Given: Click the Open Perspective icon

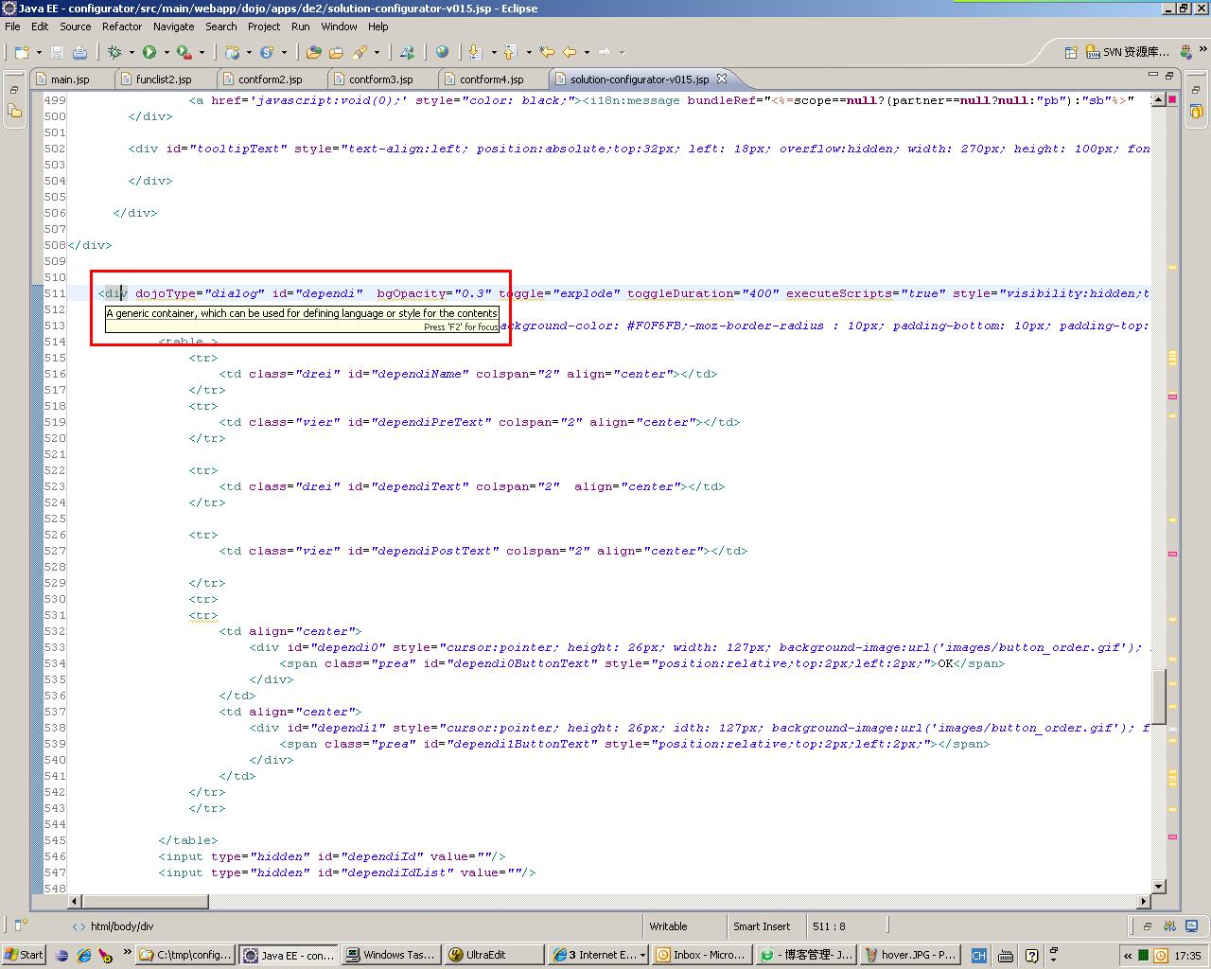Looking at the screenshot, I should click(x=1071, y=52).
